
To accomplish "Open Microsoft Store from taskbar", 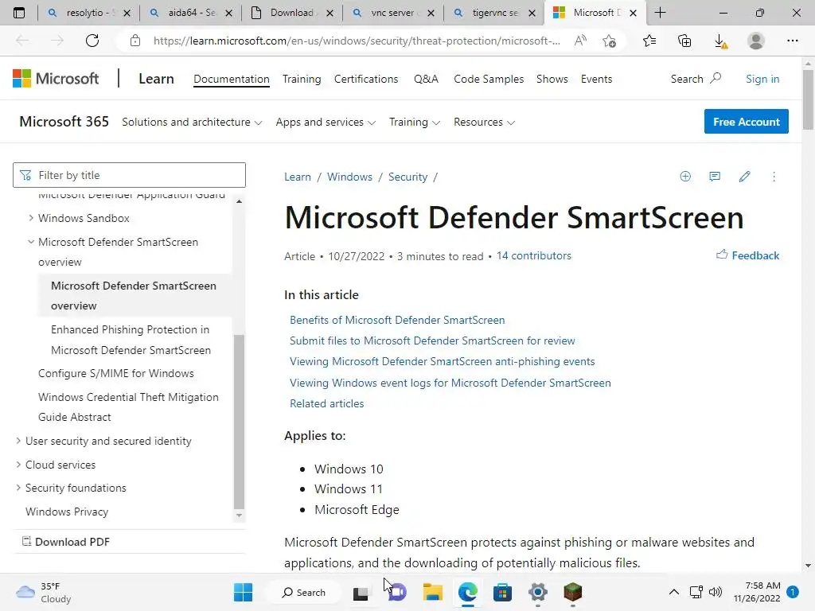I will point(502,592).
